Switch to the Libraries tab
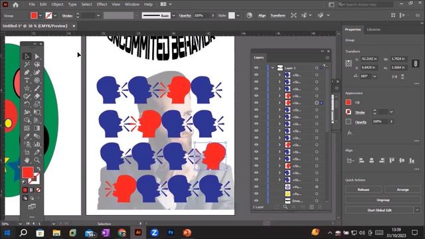 click(373, 29)
